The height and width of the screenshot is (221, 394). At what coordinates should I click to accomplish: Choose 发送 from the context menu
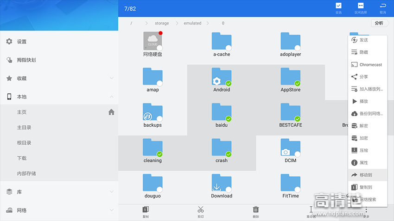tap(368, 40)
